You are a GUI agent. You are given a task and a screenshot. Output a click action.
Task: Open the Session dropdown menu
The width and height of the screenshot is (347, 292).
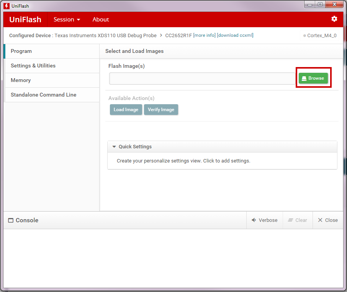click(x=67, y=20)
